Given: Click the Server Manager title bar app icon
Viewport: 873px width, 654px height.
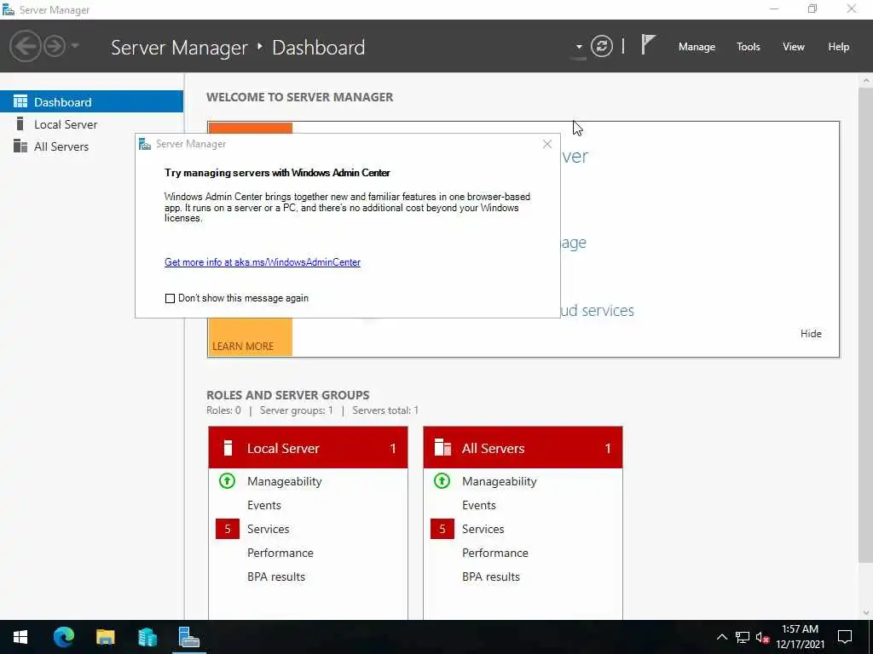Looking at the screenshot, I should 9,9.
